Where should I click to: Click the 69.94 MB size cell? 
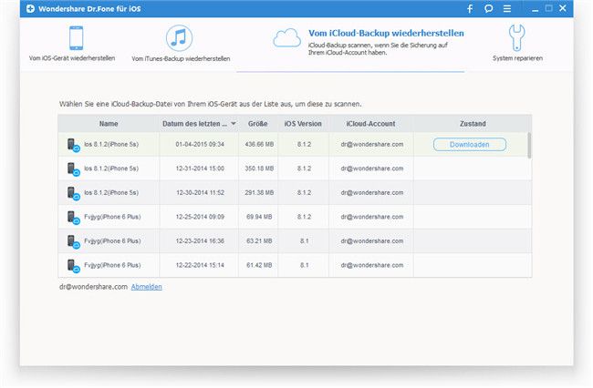click(x=259, y=217)
